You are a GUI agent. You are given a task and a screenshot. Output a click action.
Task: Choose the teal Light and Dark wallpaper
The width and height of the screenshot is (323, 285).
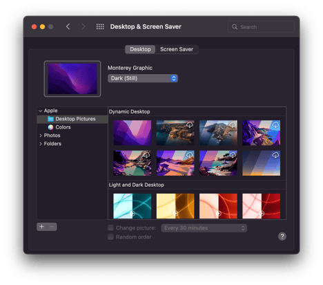[133, 206]
